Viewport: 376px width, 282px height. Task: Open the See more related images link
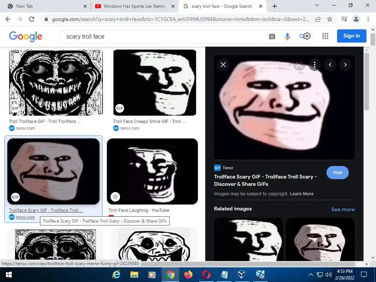(343, 209)
